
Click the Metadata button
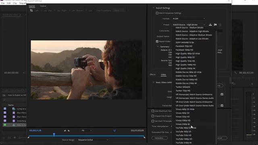[x=160, y=138]
